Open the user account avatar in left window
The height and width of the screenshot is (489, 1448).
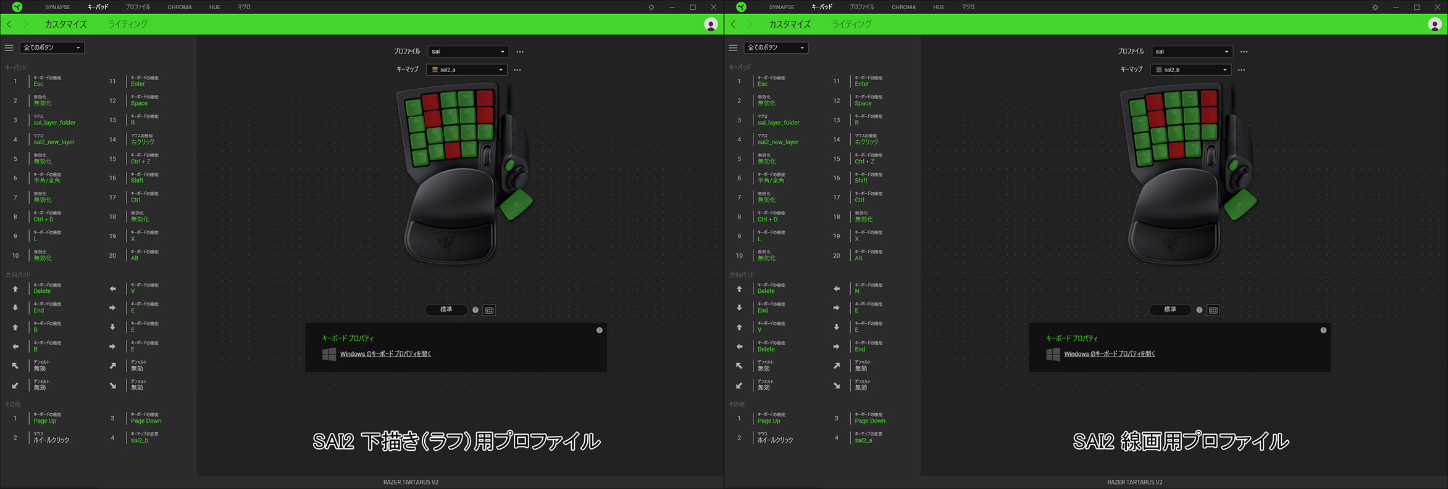(711, 24)
